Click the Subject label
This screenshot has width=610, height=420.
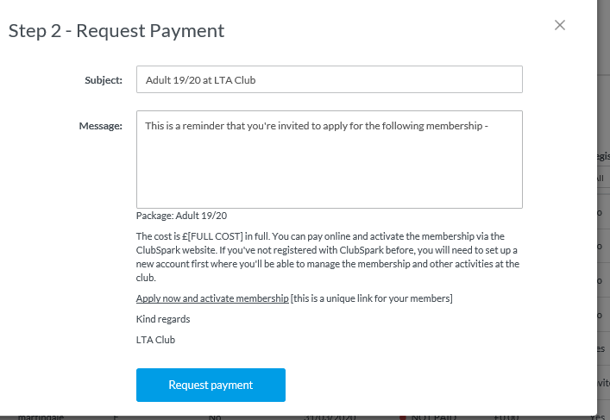pos(104,80)
